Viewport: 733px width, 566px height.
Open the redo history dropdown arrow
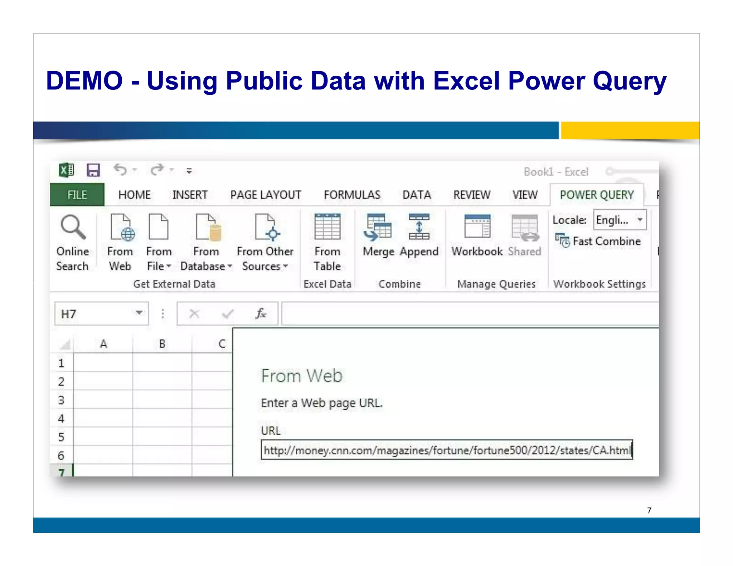pos(172,170)
